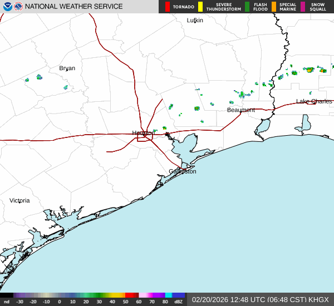The width and height of the screenshot is (334, 306).
Task: Click the red Tornado warning swatch
Action: [168, 7]
